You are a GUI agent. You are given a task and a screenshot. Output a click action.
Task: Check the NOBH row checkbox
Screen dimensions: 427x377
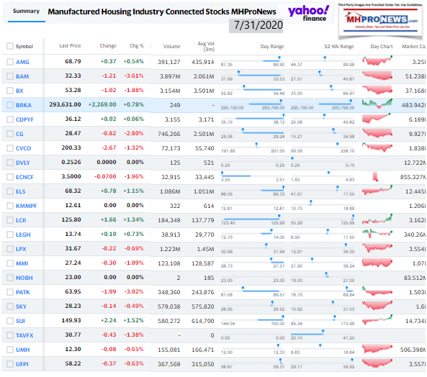(10, 278)
